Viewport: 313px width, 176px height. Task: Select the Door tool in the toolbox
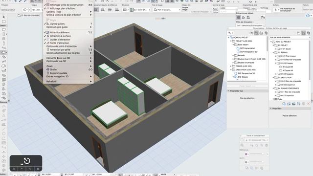tap(3, 34)
